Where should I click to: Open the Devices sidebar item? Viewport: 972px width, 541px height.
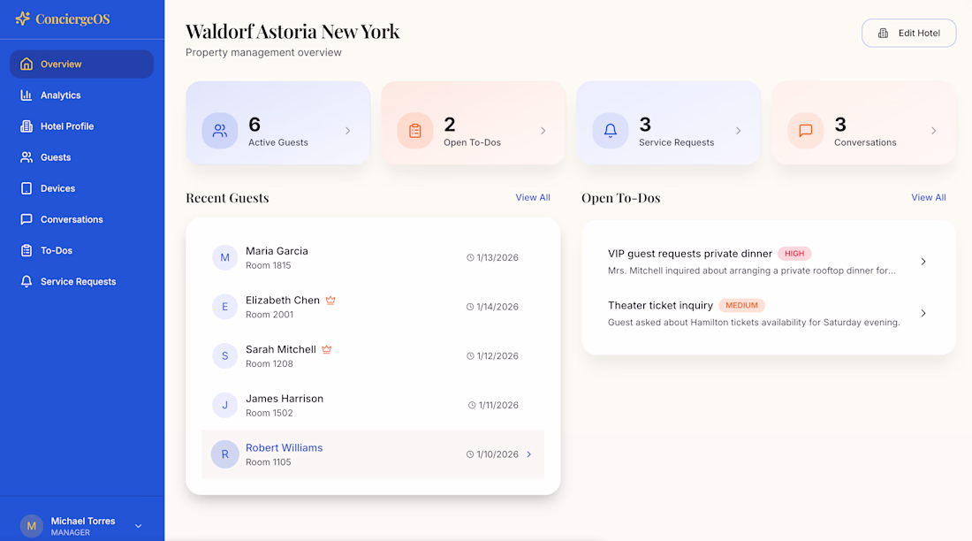[57, 188]
